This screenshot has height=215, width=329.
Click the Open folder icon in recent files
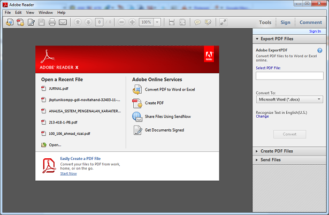[44, 145]
